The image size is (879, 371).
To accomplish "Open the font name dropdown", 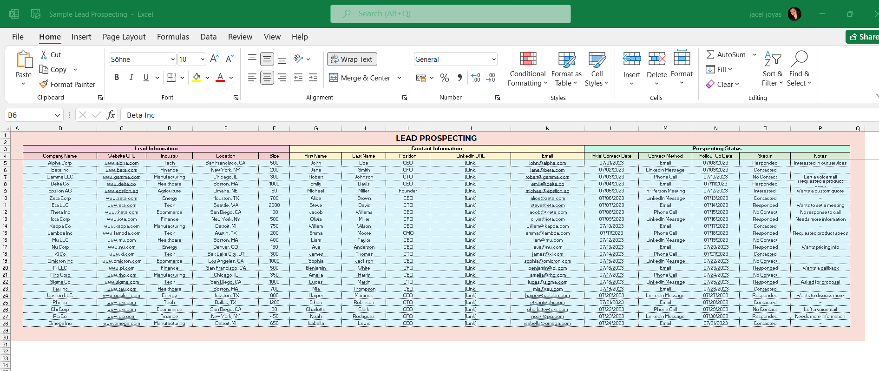I will point(173,60).
